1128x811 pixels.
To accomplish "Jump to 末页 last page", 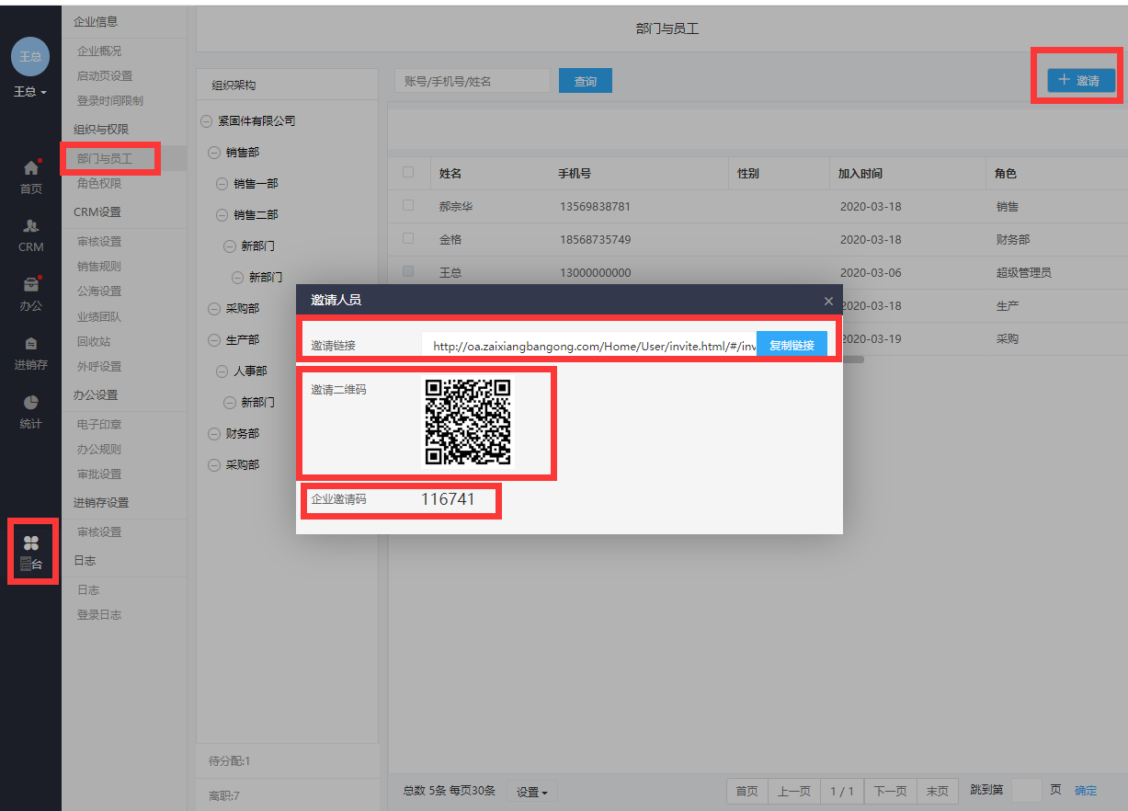I will pos(938,792).
